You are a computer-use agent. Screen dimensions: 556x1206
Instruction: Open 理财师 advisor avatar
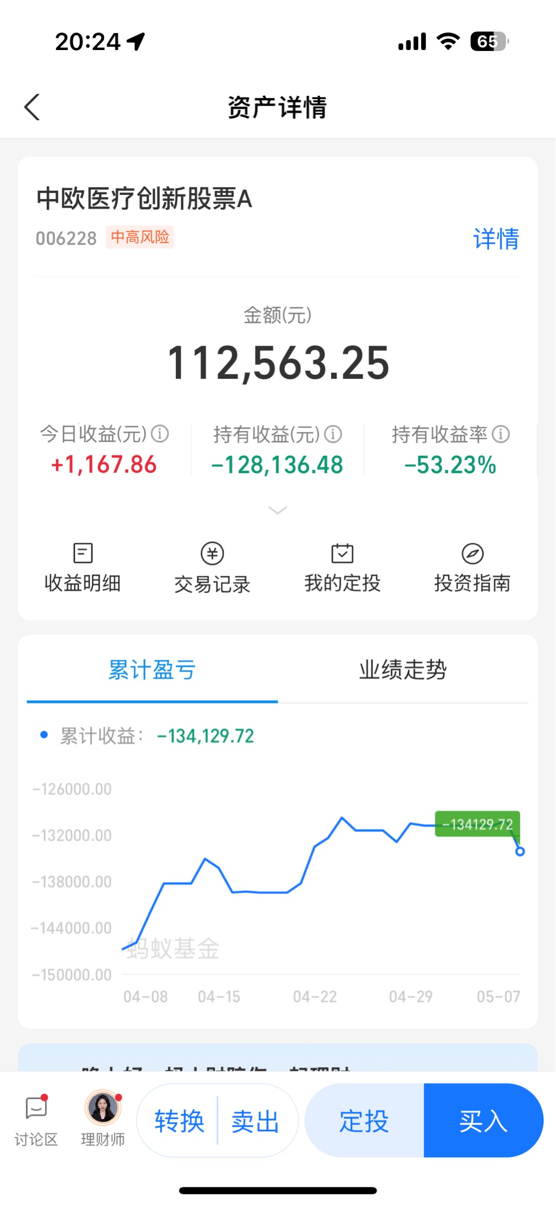pyautogui.click(x=103, y=1107)
